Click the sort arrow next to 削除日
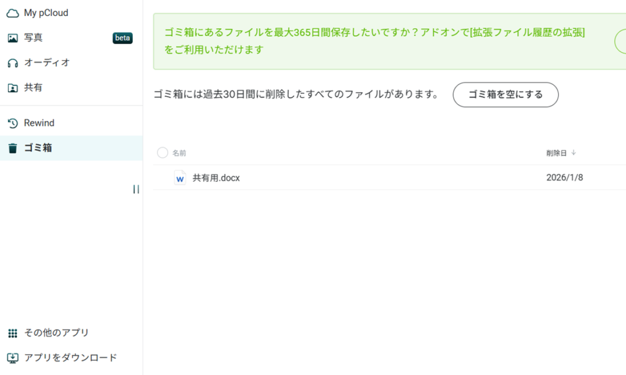 click(573, 153)
